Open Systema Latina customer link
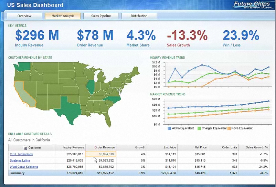 click(x=20, y=160)
